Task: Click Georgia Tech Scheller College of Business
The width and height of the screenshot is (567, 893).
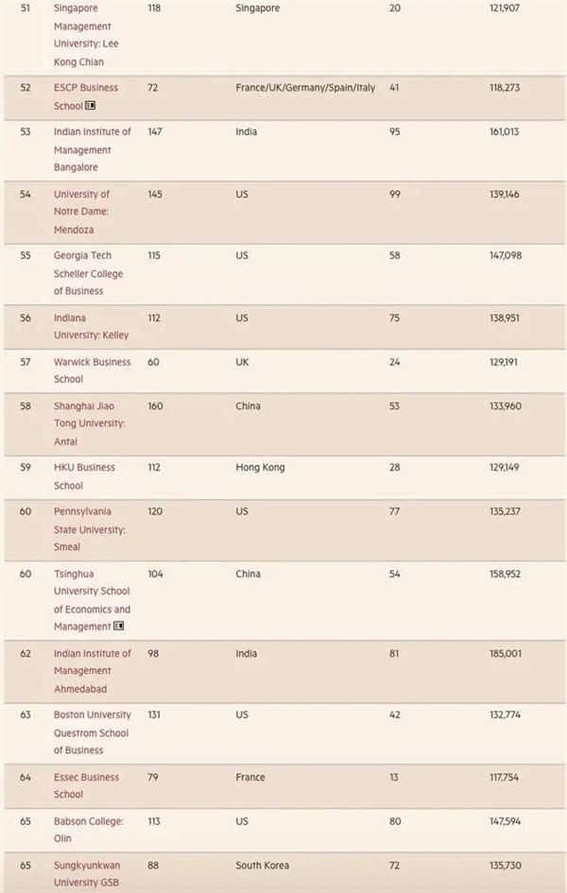Action: pyautogui.click(x=88, y=273)
